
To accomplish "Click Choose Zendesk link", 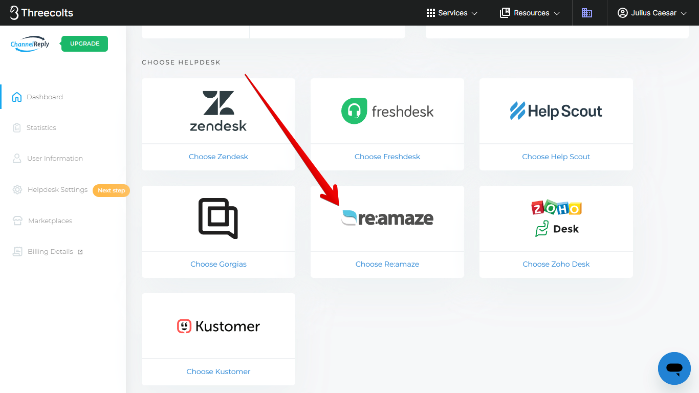I will tap(218, 157).
